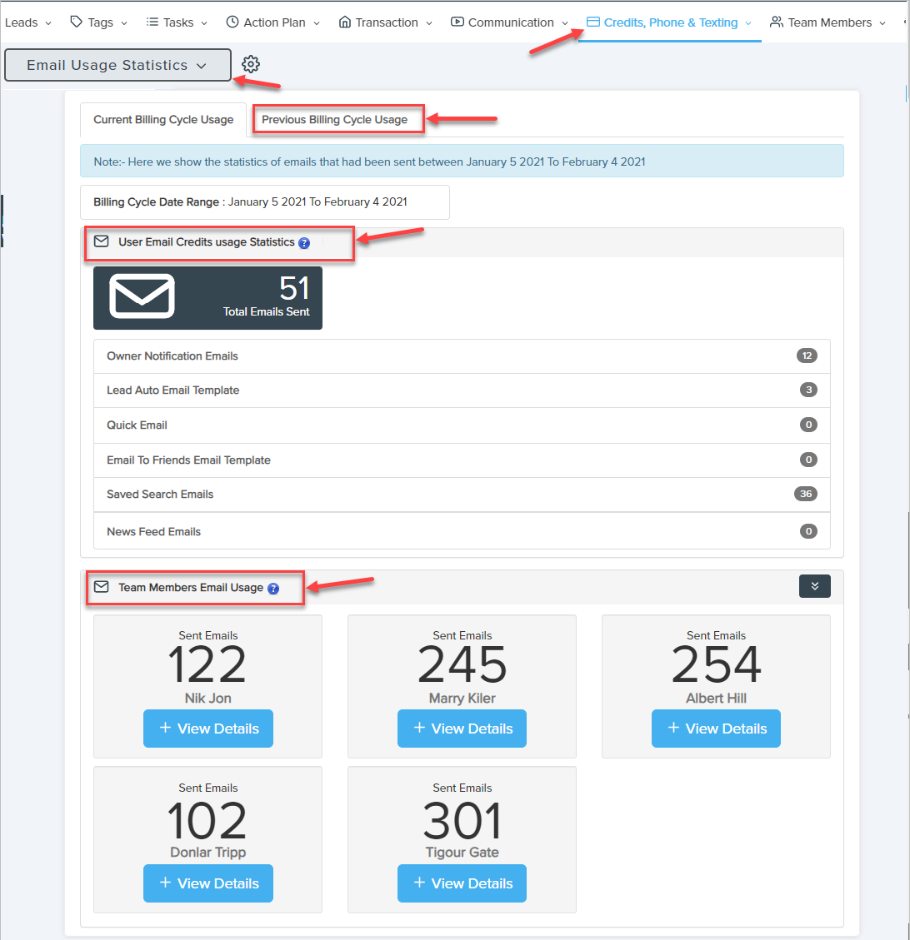This screenshot has height=940, width=910.
Task: Click help icon next to Team Members Email Usage
Action: (x=273, y=589)
